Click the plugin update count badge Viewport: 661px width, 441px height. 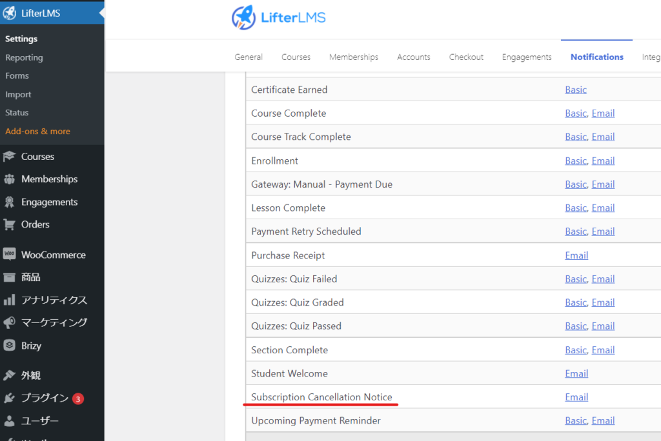pos(78,399)
